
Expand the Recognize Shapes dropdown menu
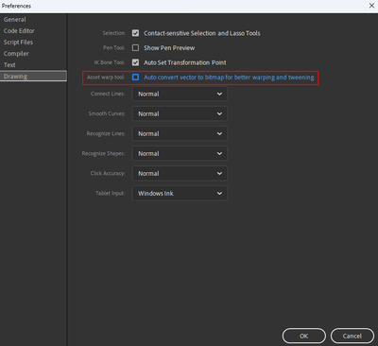[x=180, y=153]
